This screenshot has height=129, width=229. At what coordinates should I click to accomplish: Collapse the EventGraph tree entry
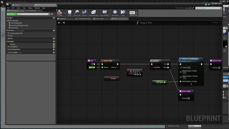tap(7, 21)
